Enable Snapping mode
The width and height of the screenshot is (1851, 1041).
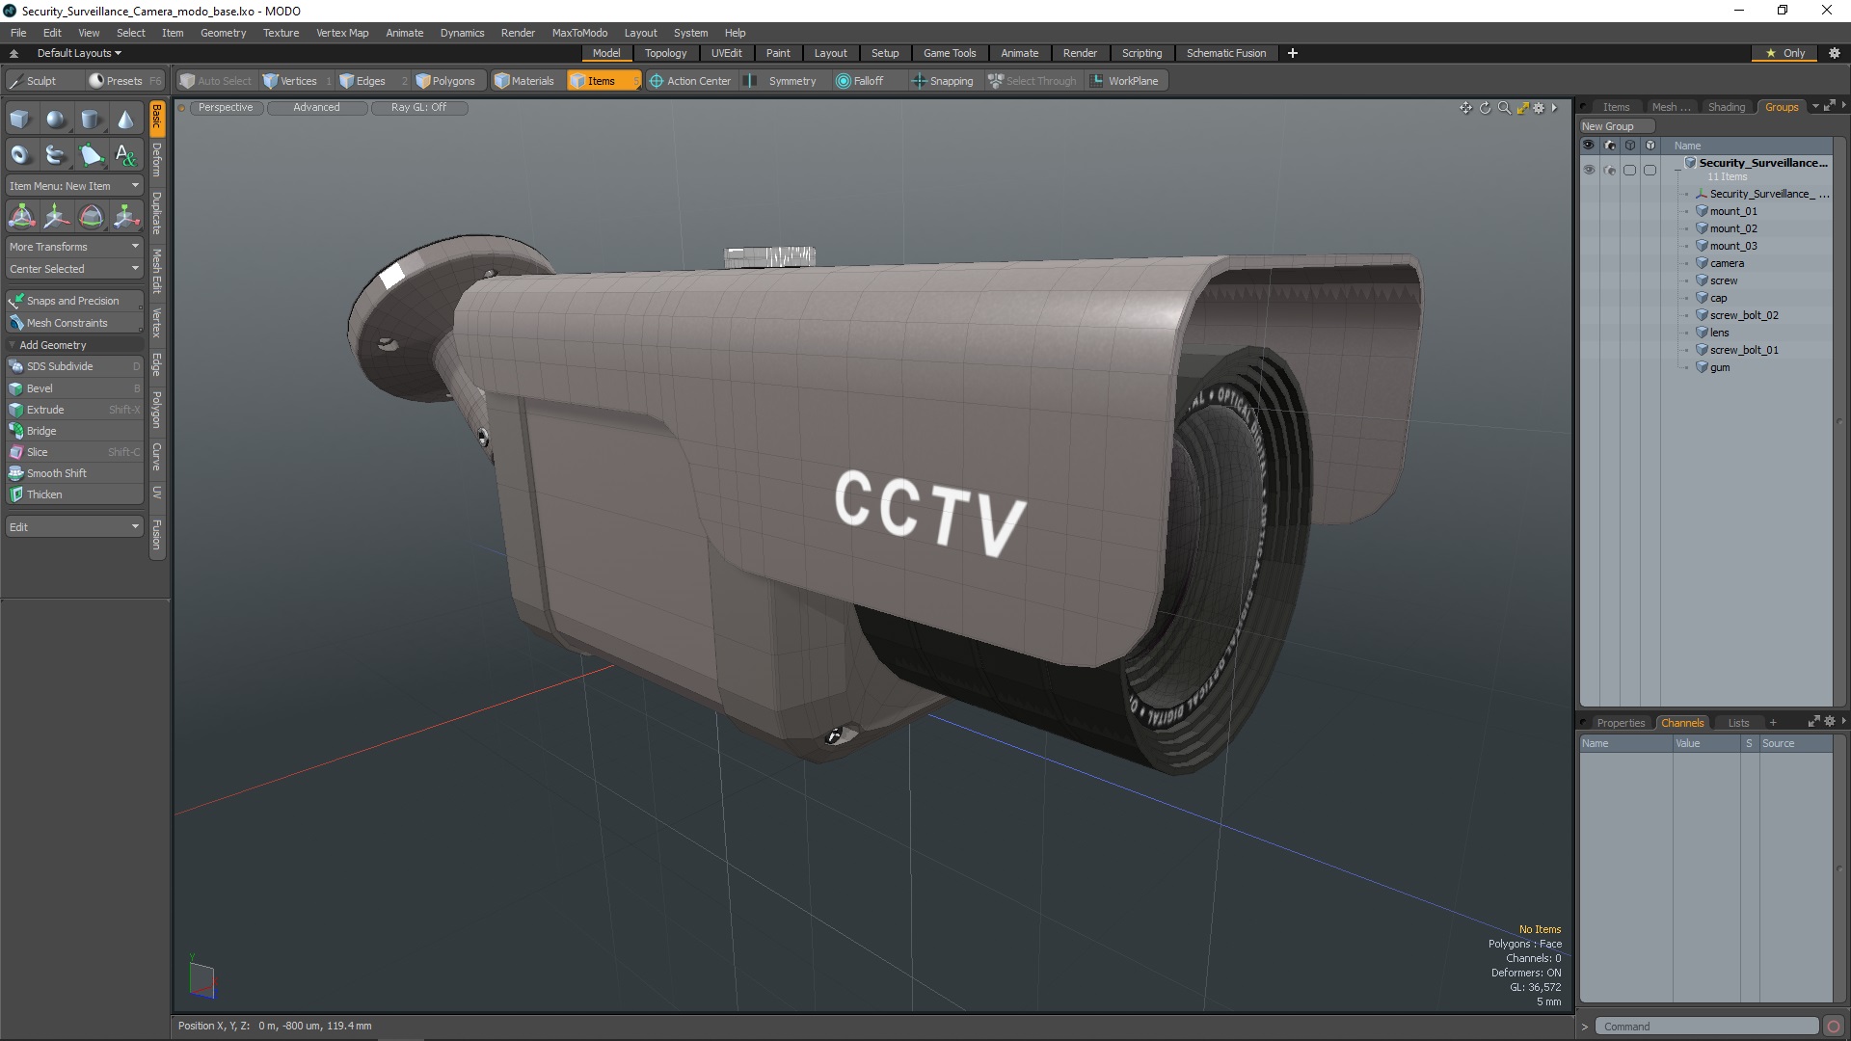[x=942, y=80]
